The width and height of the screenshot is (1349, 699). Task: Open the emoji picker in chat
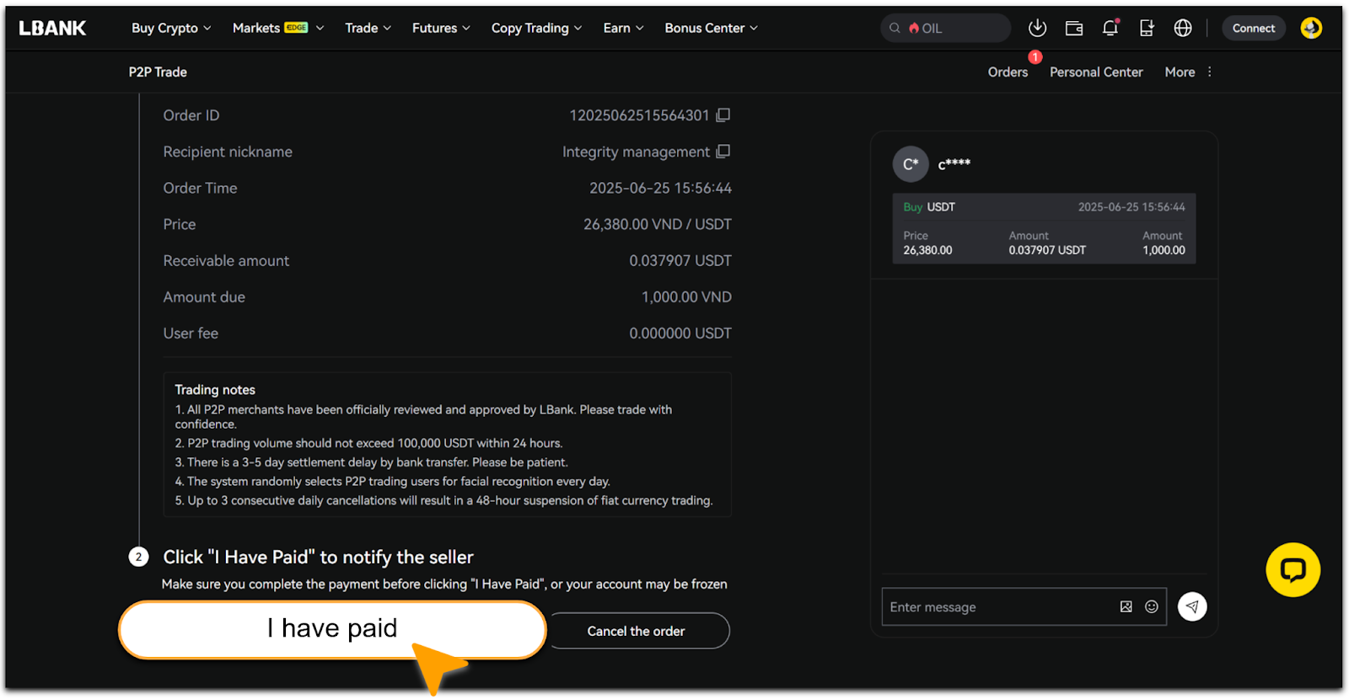[1151, 606]
